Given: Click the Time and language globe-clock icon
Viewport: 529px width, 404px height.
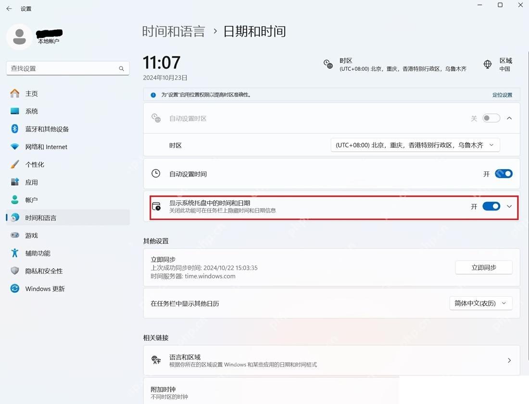Looking at the screenshot, I should click(x=14, y=218).
